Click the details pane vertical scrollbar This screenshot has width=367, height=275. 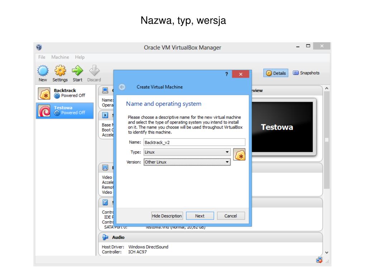(x=327, y=140)
